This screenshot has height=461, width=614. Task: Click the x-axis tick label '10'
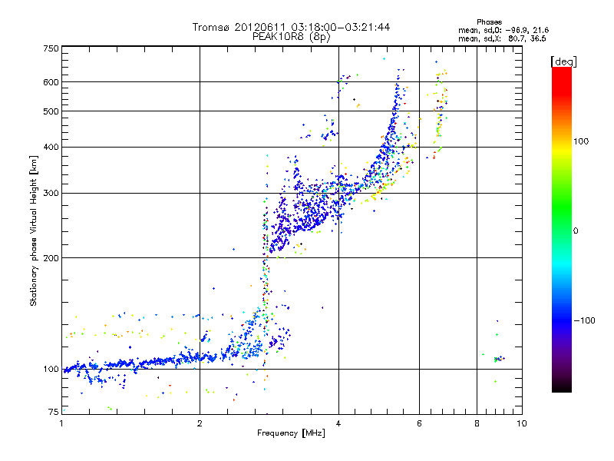click(522, 423)
